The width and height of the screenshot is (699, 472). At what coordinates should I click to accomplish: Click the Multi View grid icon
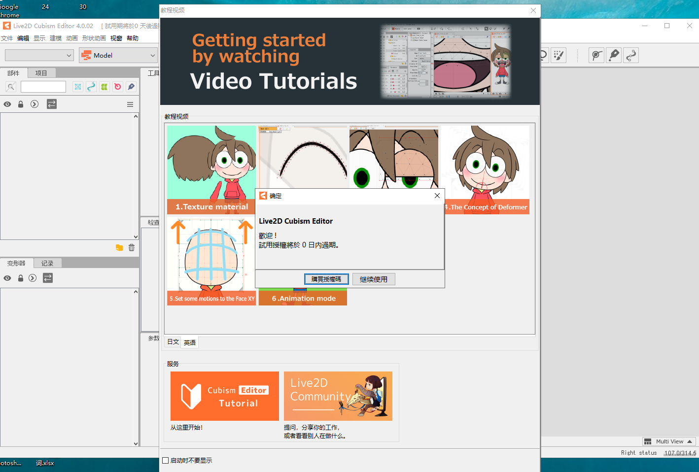click(648, 441)
